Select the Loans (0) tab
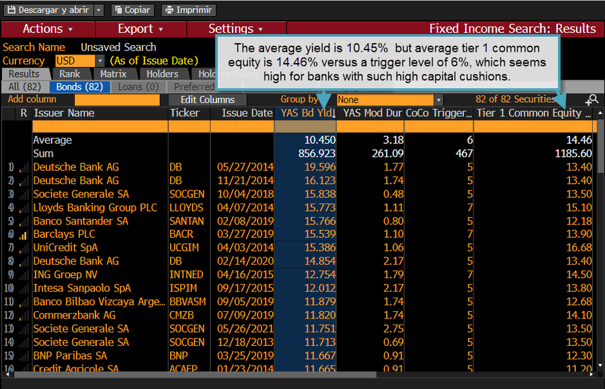This screenshot has width=605, height=389. click(138, 87)
